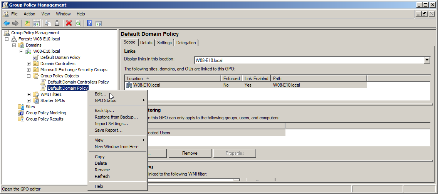The width and height of the screenshot is (438, 194).
Task: Click the Default Domain Controllers Policy scroll icon
Action: pyautogui.click(x=43, y=82)
